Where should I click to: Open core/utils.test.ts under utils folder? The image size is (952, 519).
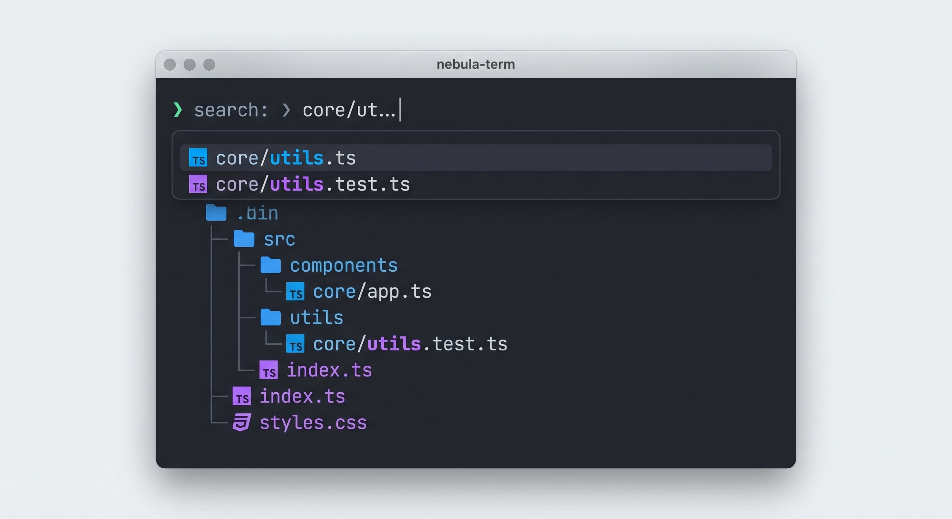click(410, 344)
